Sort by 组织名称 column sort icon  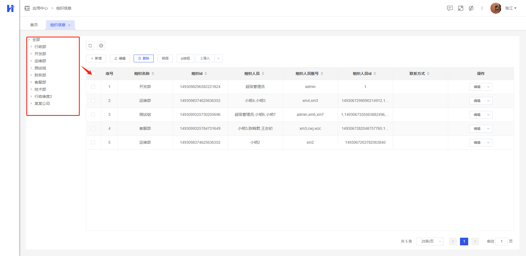coord(153,73)
